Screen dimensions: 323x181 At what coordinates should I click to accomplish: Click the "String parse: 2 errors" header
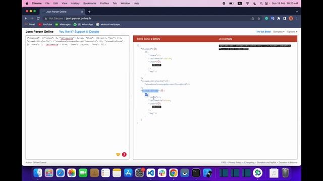tap(148, 39)
